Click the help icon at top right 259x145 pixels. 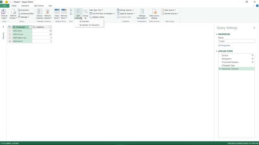point(257,6)
